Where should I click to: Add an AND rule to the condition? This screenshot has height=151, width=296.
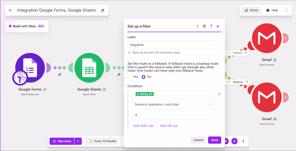[143, 126]
